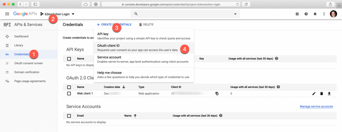The image size is (342, 132).
Task: Open the b2evolution Login project selector
Action: point(57,14)
